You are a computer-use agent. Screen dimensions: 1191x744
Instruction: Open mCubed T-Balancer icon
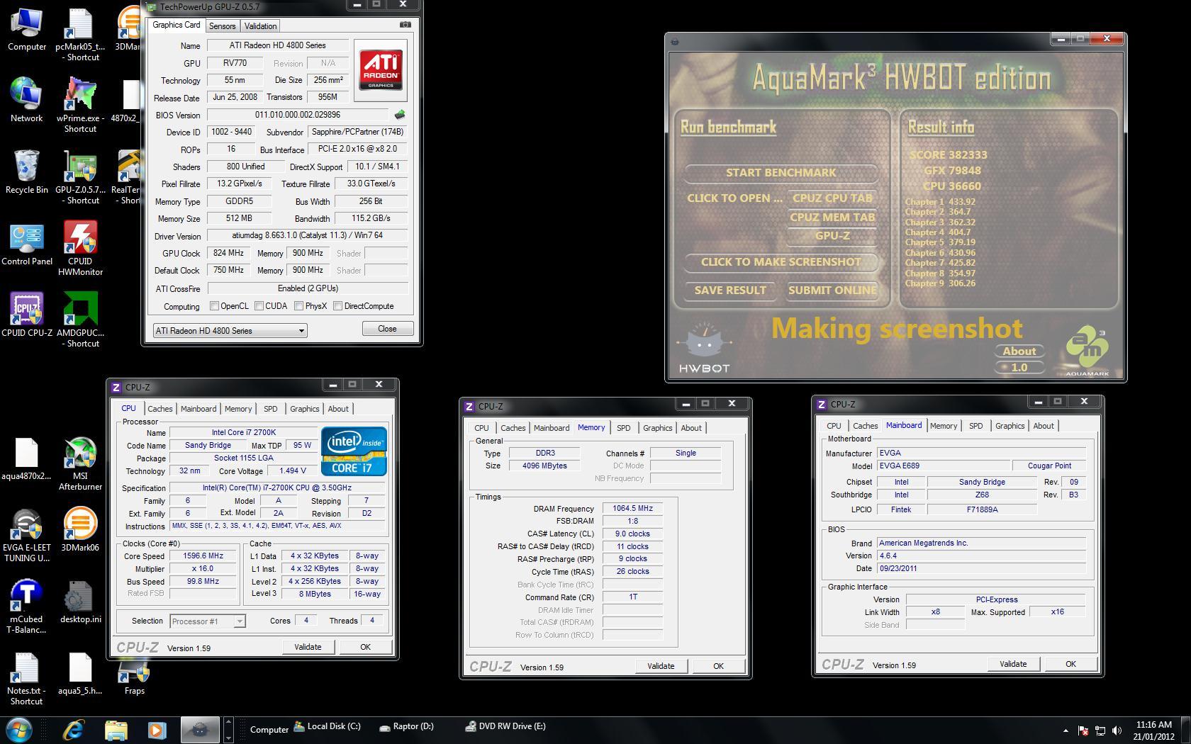pyautogui.click(x=26, y=607)
